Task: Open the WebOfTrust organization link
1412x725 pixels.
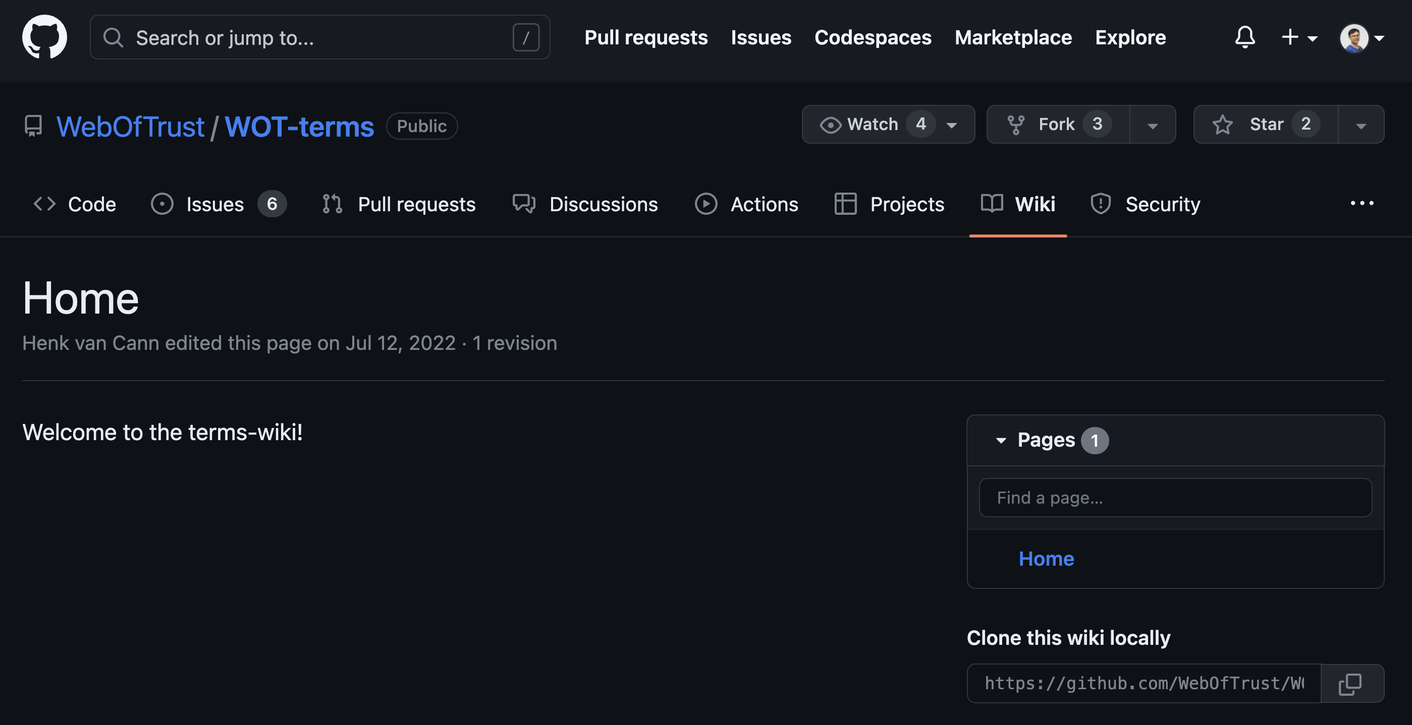Action: tap(131, 127)
